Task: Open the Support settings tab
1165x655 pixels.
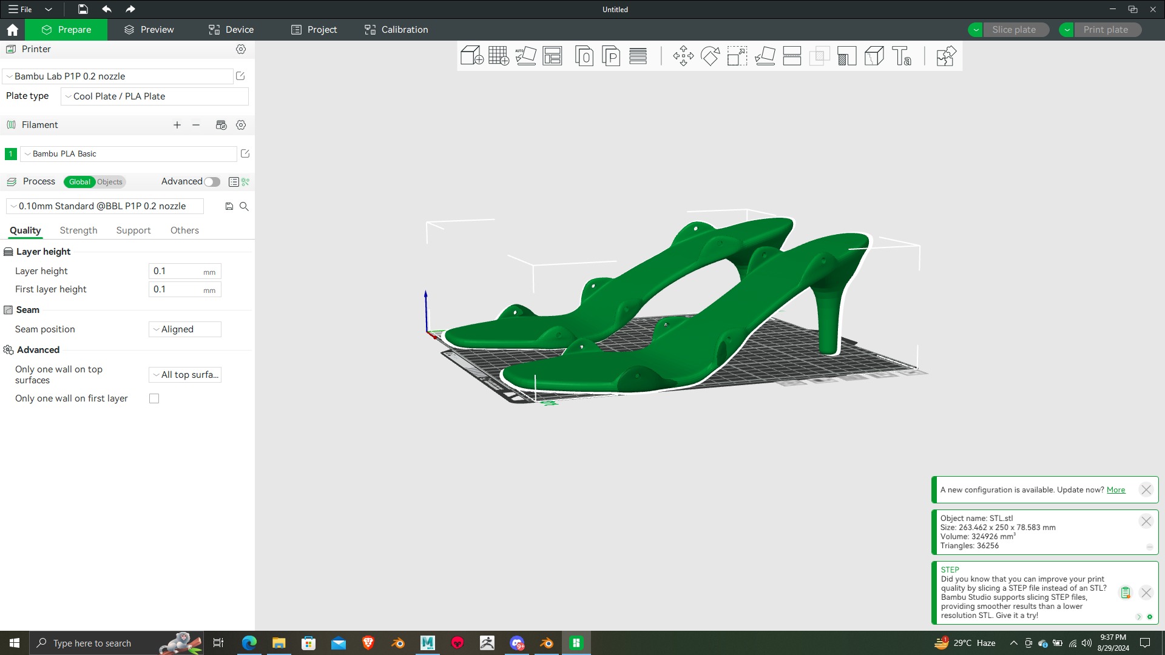Action: [x=133, y=230]
